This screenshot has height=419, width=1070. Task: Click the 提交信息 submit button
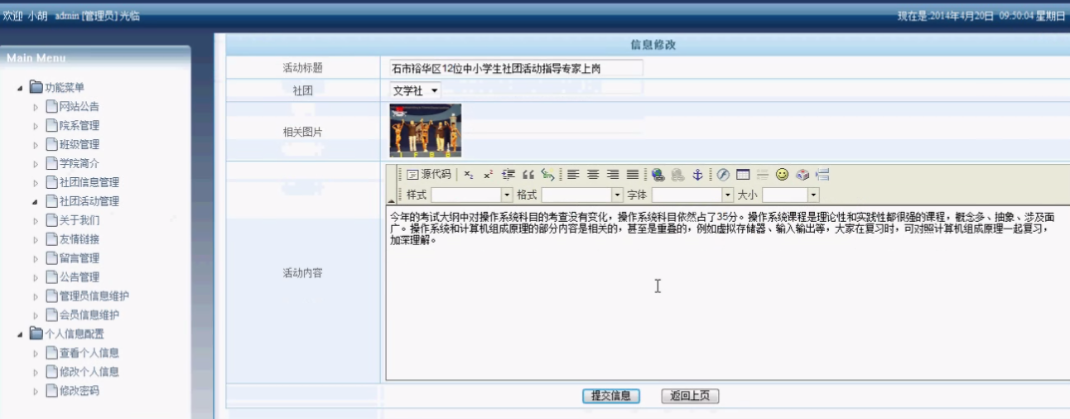click(611, 396)
